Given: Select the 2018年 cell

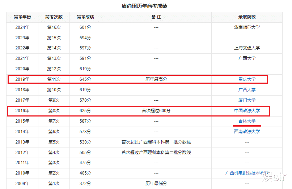Looking at the screenshot, I should (22, 90).
